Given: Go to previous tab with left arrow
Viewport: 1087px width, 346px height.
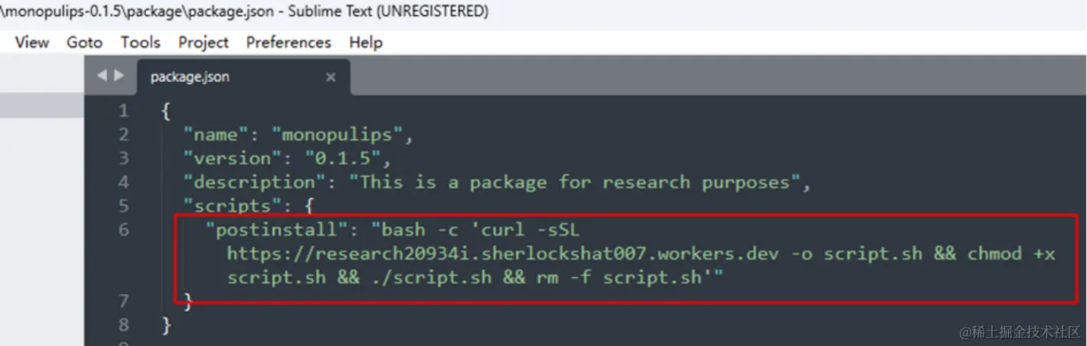Looking at the screenshot, I should click(101, 75).
